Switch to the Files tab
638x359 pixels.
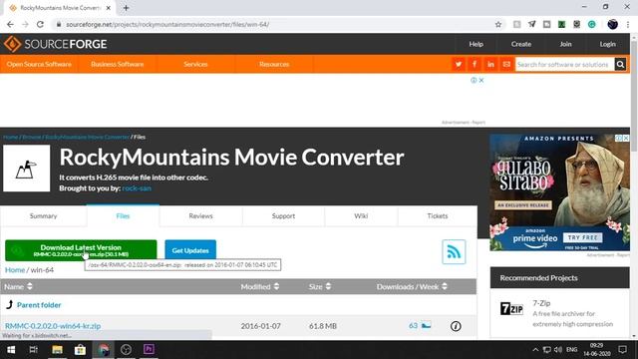click(x=123, y=215)
